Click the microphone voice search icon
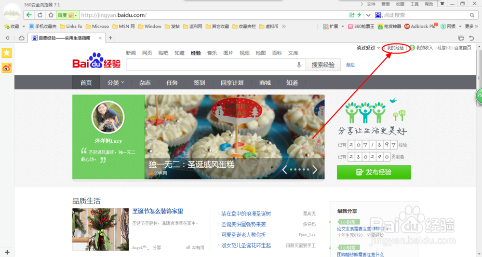Image resolution: width=482 pixels, height=257 pixels. point(299,65)
